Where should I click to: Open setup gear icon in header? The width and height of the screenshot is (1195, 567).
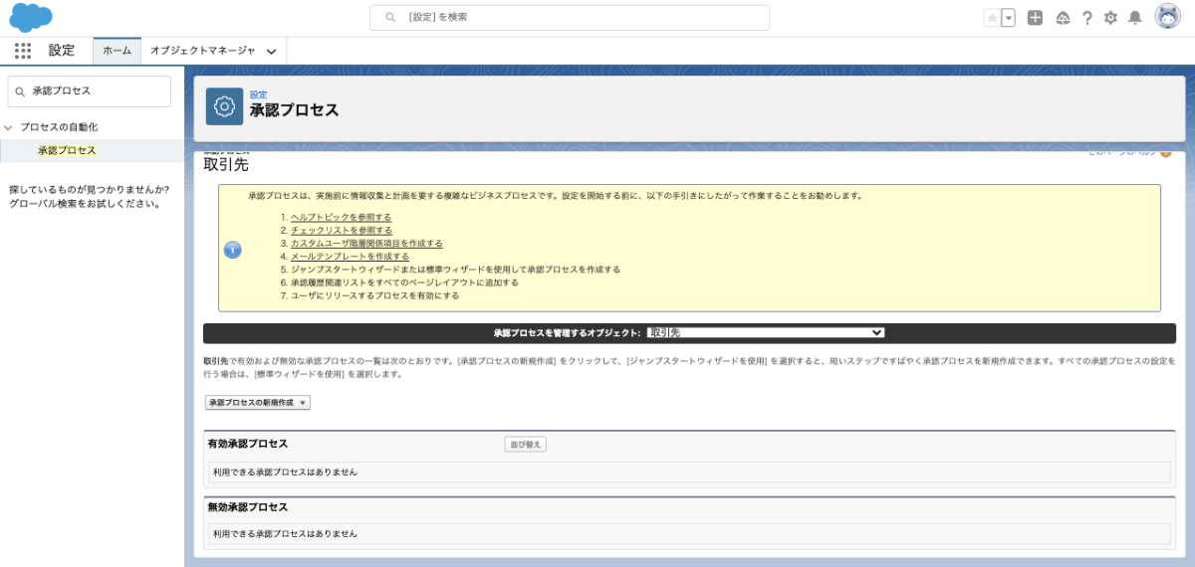click(1110, 18)
